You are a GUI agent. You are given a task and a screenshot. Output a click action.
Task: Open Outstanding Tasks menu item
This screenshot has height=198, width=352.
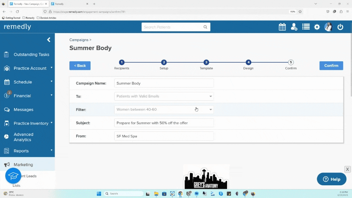31,55
